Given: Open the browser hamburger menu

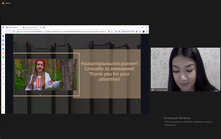Looking at the screenshot, I should [147, 32].
